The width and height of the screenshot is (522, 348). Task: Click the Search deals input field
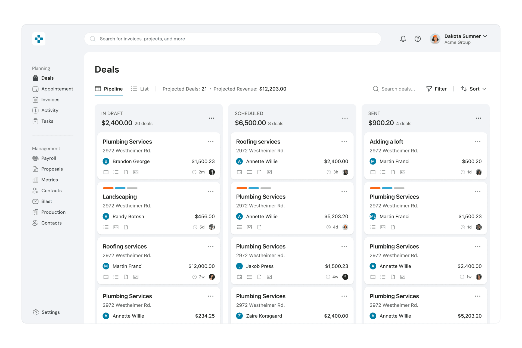[x=398, y=89]
